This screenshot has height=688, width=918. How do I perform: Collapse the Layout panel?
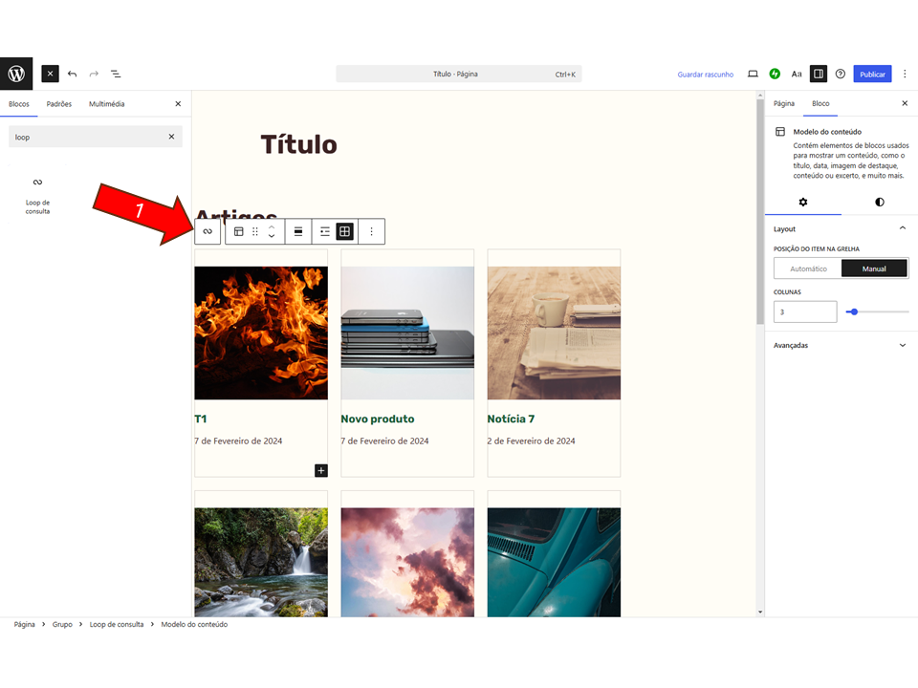click(902, 229)
